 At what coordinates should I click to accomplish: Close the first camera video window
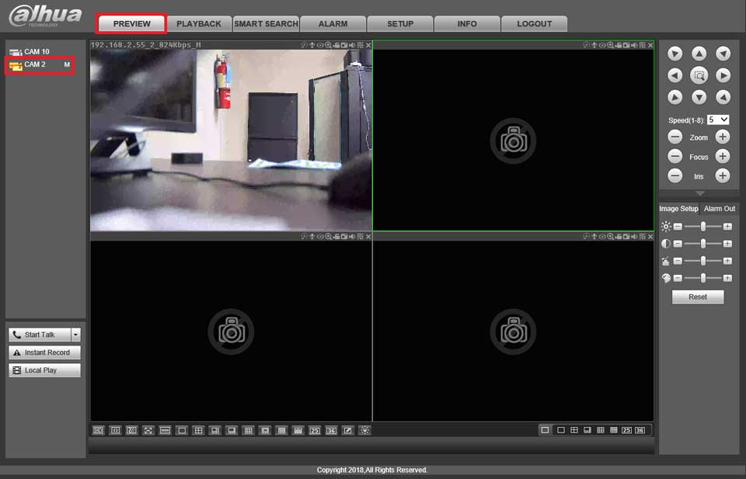368,45
